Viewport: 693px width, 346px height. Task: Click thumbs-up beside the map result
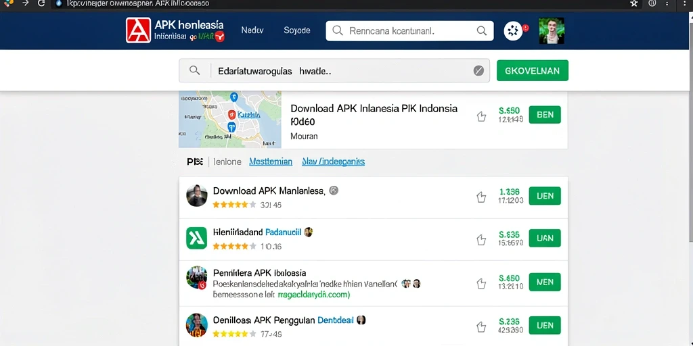tap(481, 116)
